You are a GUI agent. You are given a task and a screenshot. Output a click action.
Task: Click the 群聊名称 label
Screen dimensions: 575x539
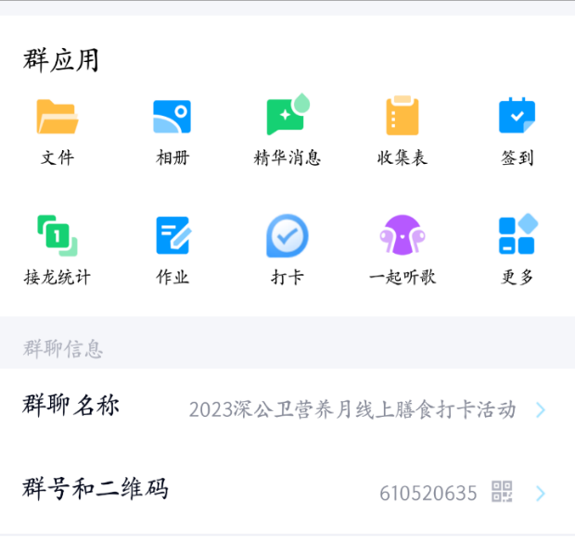click(x=70, y=405)
